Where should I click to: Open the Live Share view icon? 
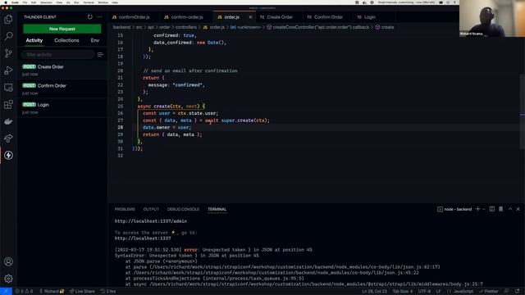(8, 138)
